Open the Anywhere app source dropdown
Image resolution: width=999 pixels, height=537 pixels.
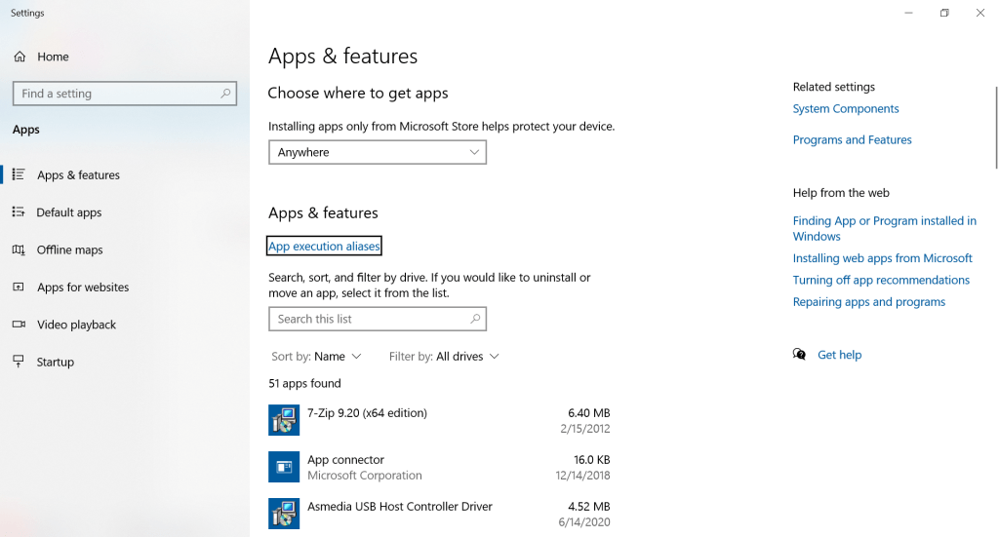click(x=377, y=152)
